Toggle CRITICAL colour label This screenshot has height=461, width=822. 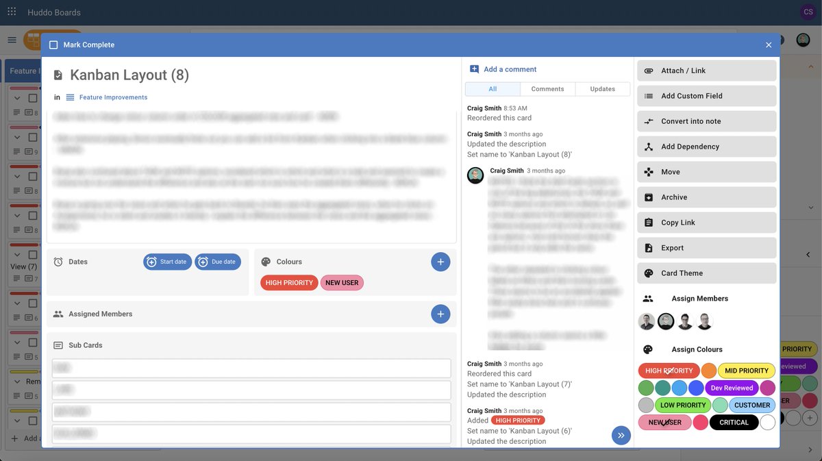[x=734, y=423]
